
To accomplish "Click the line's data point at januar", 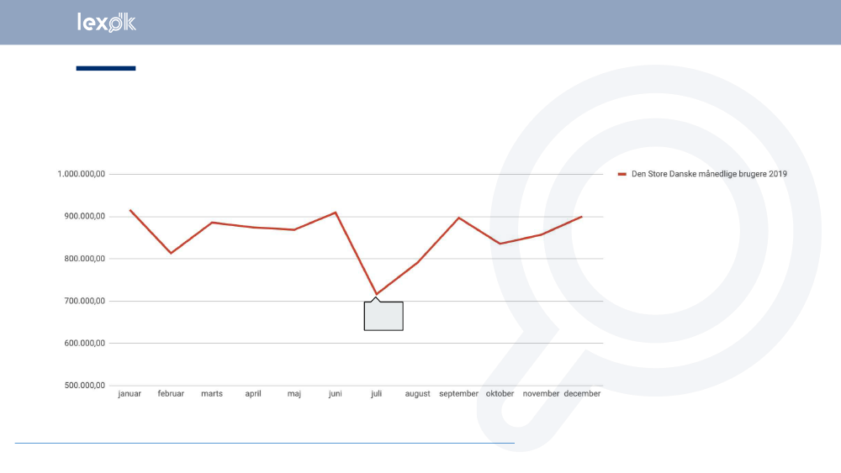I will (x=130, y=210).
